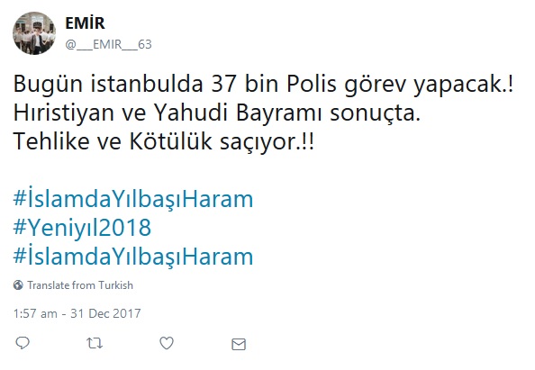This screenshot has height=370, width=535.
Task: Open the @___EMIR___63 handle
Action: click(108, 44)
